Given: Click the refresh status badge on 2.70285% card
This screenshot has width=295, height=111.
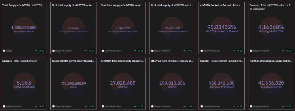Looking at the screenshot, I should point(140,51).
